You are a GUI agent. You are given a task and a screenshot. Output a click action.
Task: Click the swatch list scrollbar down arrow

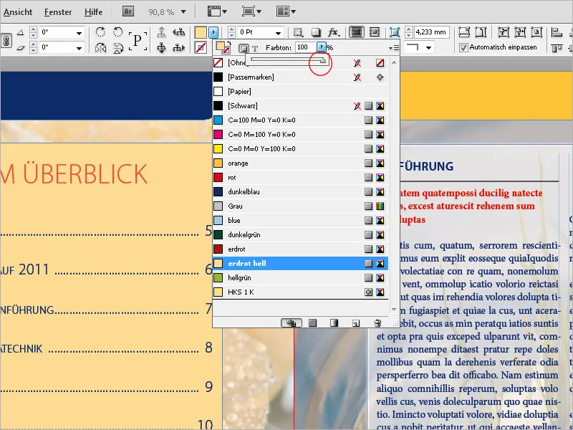tap(394, 308)
